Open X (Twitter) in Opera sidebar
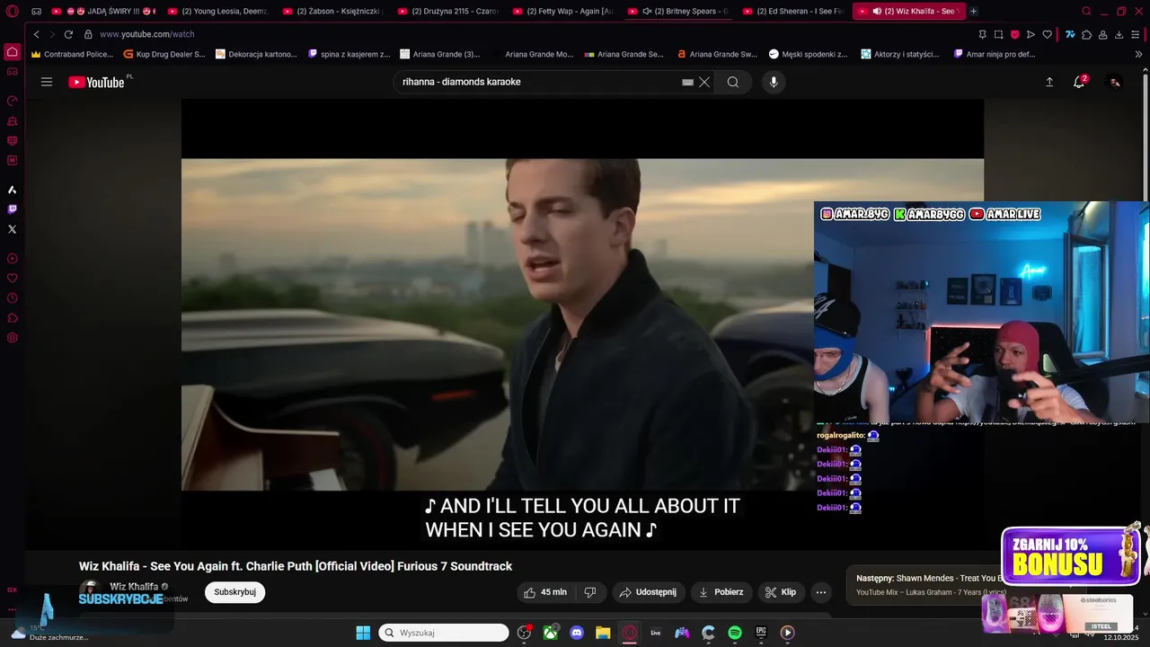 click(x=12, y=229)
